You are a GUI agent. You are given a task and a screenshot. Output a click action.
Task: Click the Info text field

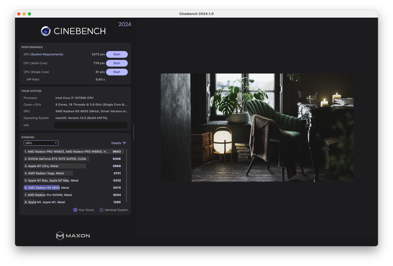click(91, 125)
